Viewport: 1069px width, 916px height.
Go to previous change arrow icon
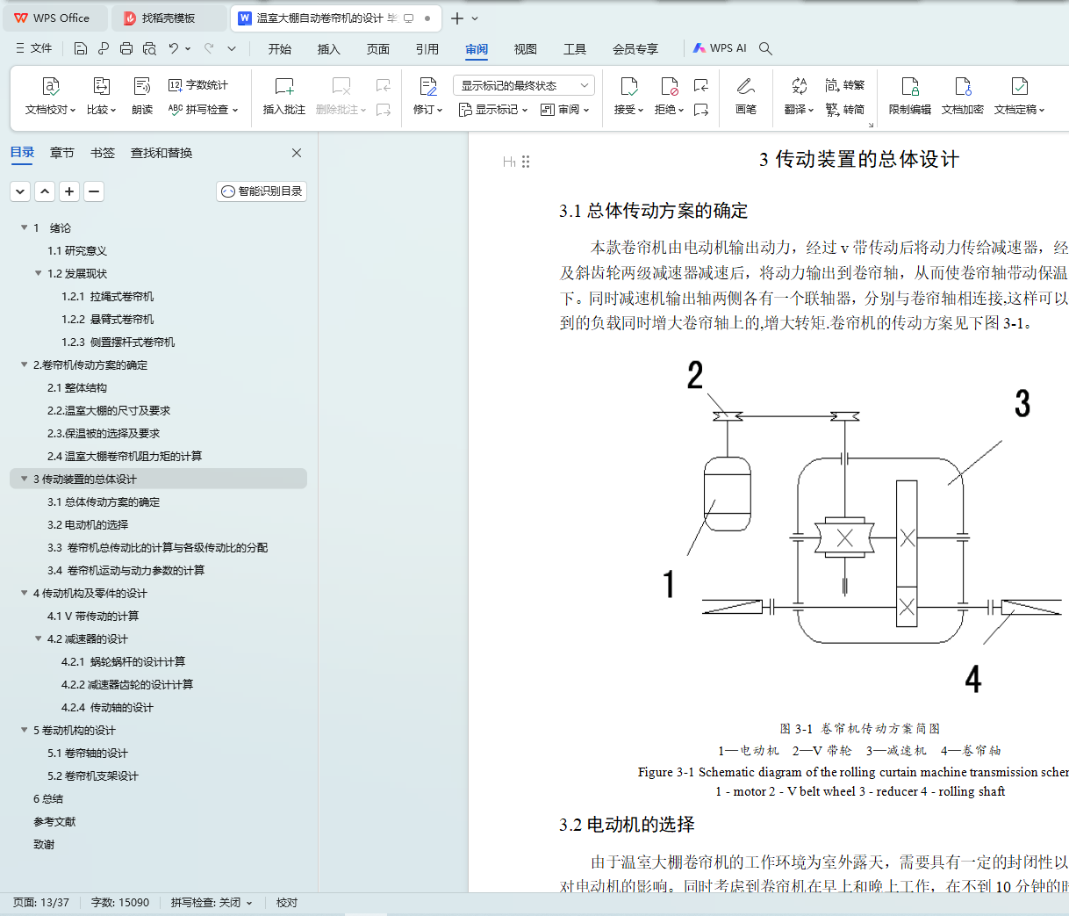701,85
